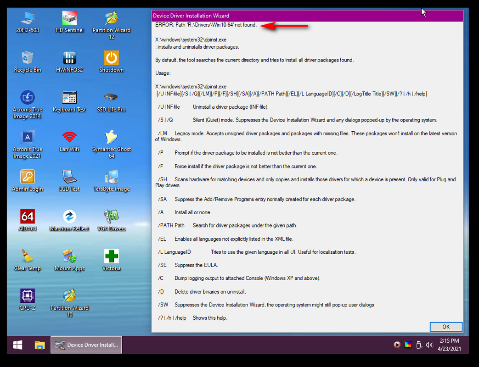479x367 pixels.
Task: Click the USB eject tray icon
Action: point(419,345)
